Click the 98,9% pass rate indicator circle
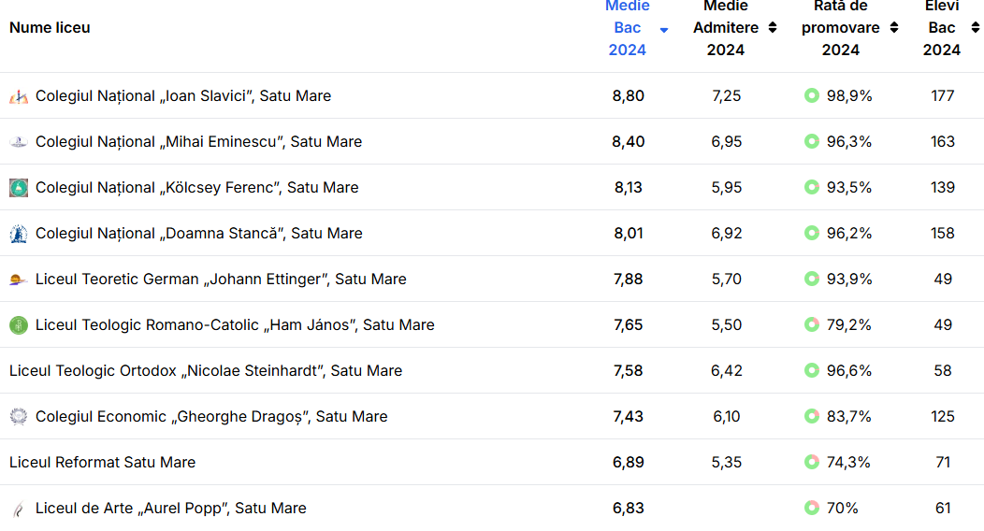The image size is (984, 531). pos(812,95)
